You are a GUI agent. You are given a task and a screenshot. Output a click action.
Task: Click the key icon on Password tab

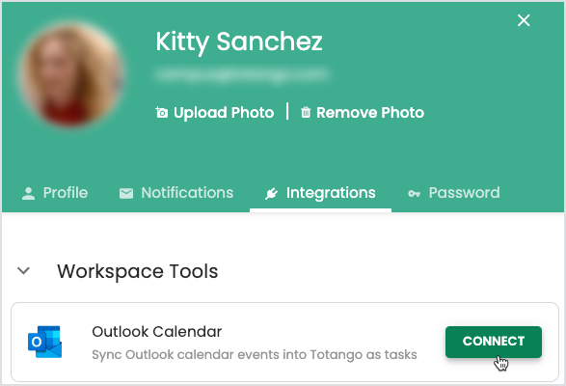414,194
